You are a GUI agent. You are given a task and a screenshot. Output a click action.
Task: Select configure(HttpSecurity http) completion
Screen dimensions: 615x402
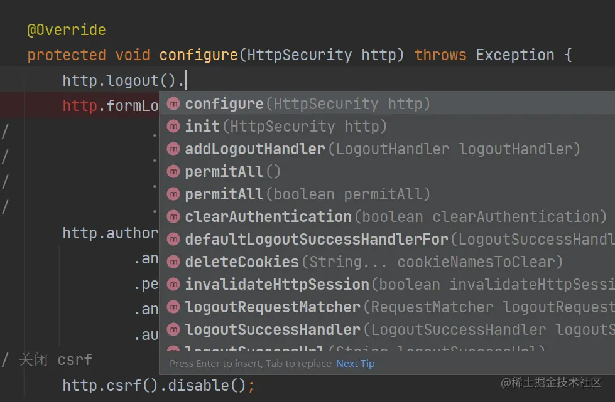pyautogui.click(x=387, y=103)
